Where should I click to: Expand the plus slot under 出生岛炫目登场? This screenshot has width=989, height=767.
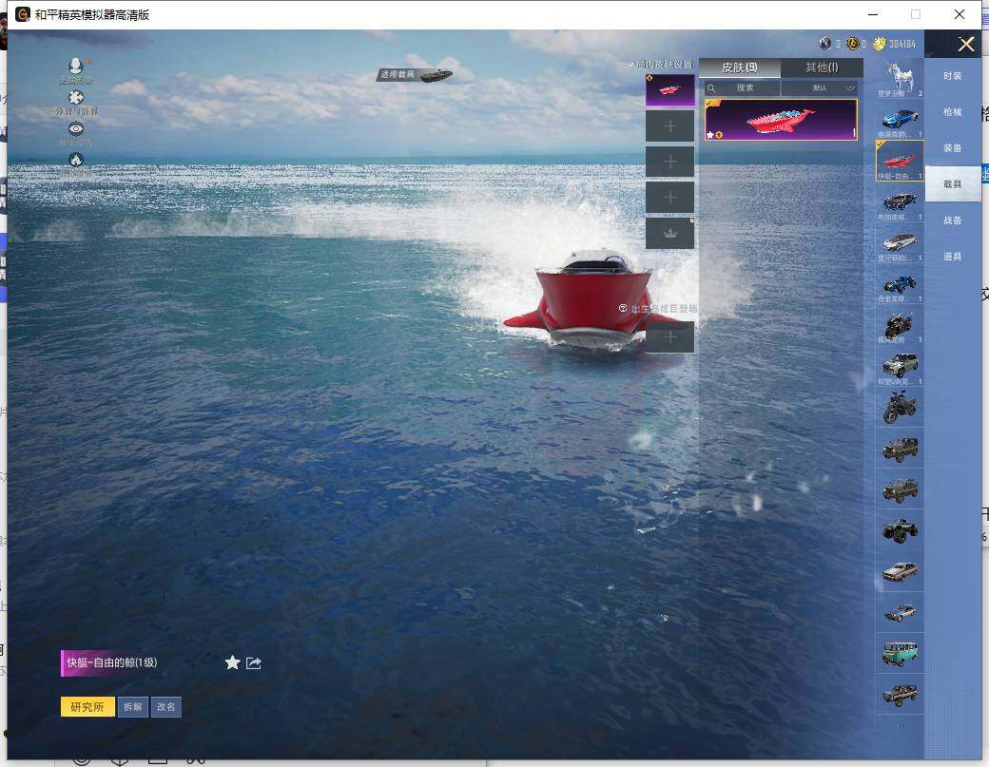669,336
